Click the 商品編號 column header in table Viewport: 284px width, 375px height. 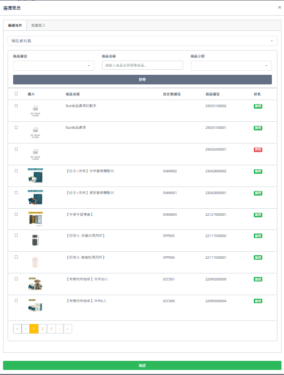[212, 94]
